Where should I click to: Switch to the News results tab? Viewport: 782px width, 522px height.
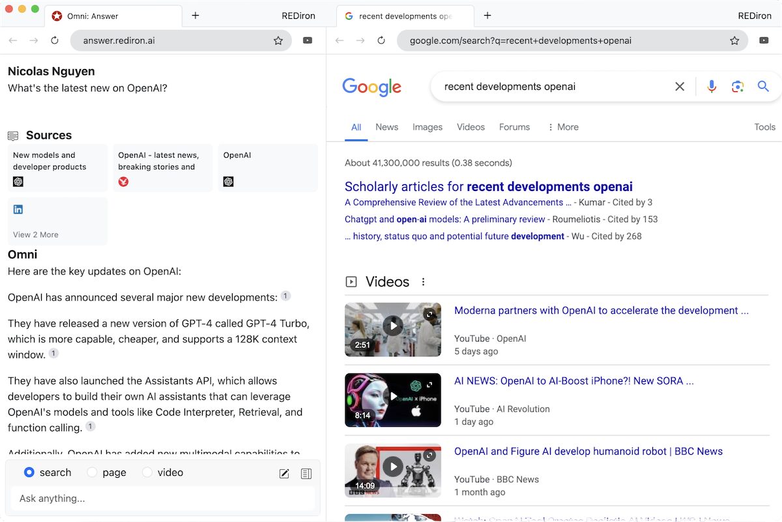pyautogui.click(x=386, y=127)
